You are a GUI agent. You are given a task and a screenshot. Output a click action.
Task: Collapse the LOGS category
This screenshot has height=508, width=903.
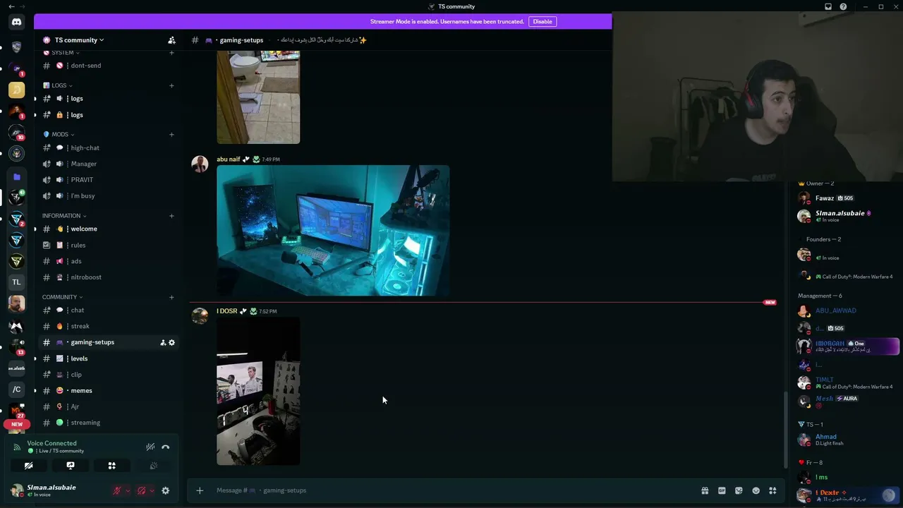[59, 85]
